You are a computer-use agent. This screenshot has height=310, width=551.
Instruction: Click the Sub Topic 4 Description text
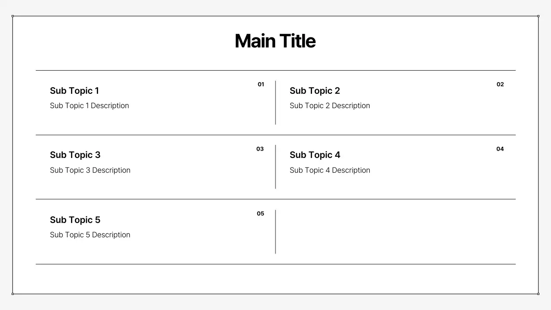coord(330,170)
